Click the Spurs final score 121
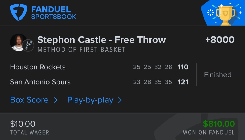Screen dimensions: 245x140 pyautogui.click(x=183, y=82)
